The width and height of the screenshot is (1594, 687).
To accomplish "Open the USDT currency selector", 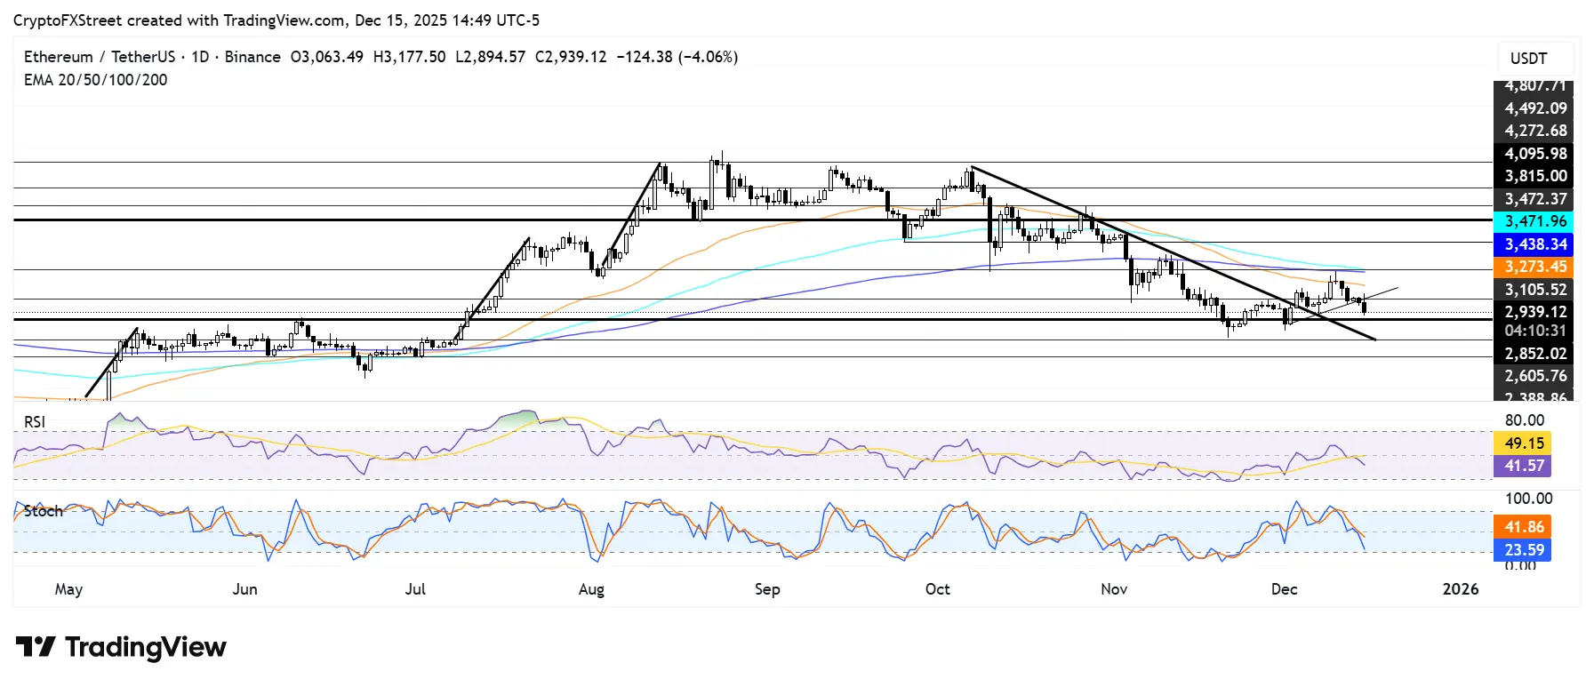I will [x=1528, y=59].
